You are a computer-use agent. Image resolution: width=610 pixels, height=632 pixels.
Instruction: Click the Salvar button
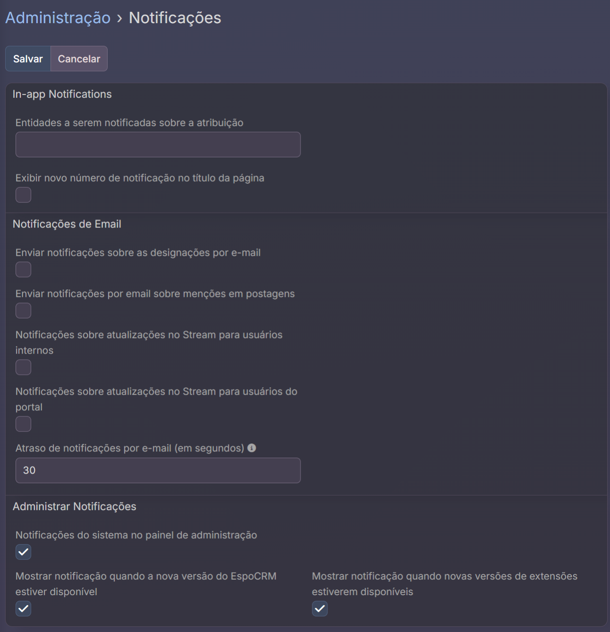click(28, 59)
